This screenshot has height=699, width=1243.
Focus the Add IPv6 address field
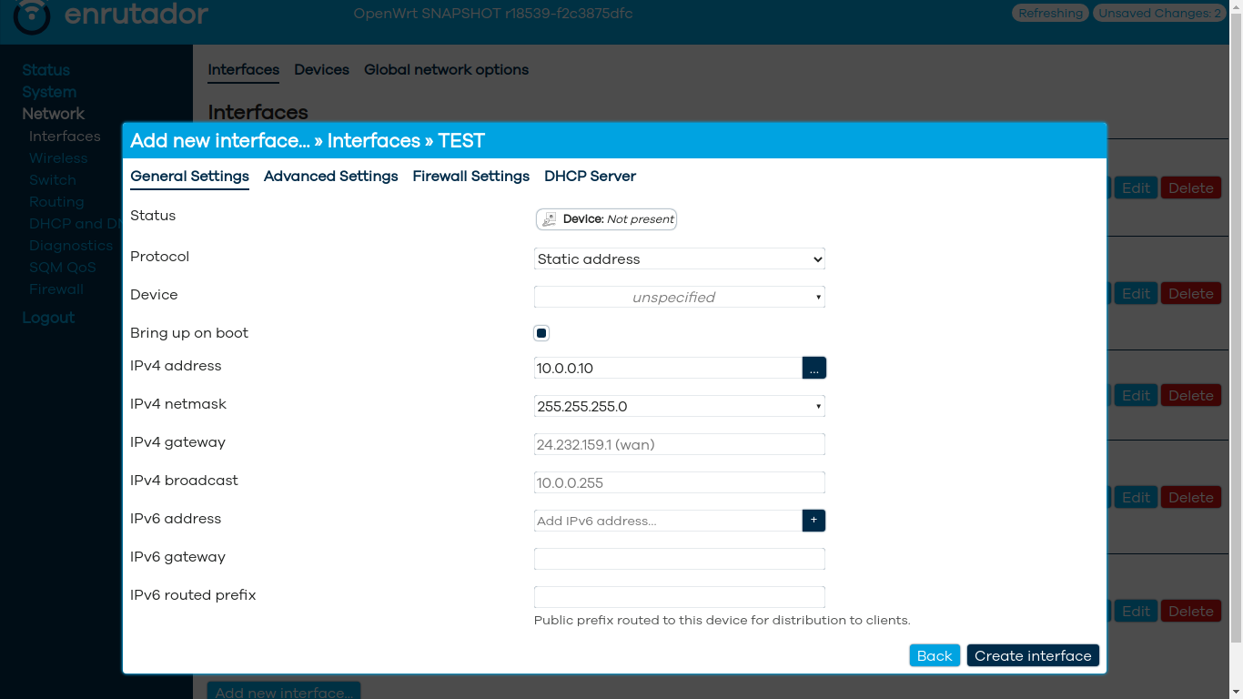(668, 521)
